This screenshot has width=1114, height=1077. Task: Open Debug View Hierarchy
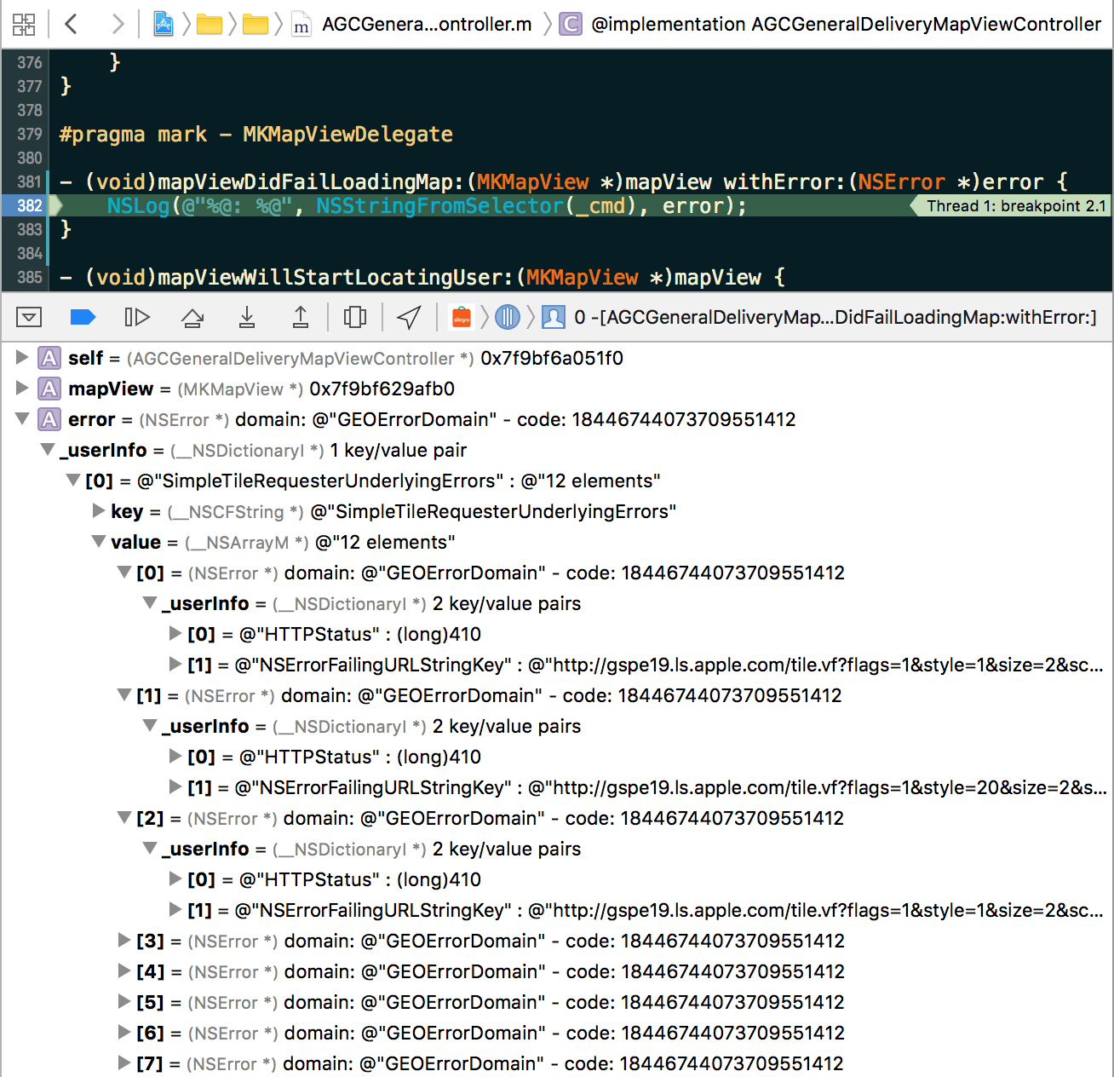tap(355, 318)
